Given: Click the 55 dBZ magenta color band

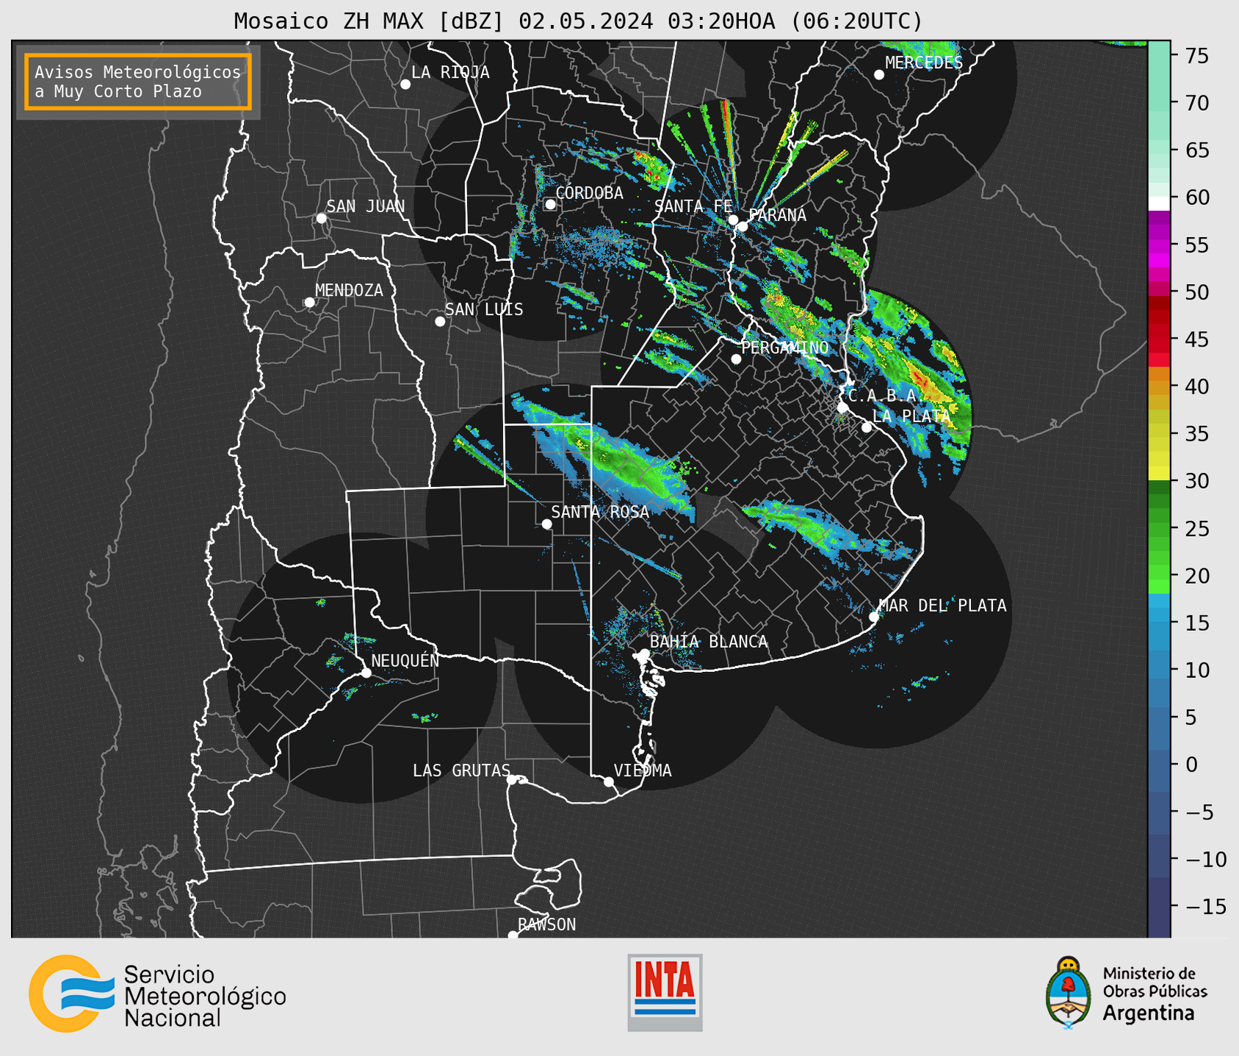Looking at the screenshot, I should (x=1159, y=245).
